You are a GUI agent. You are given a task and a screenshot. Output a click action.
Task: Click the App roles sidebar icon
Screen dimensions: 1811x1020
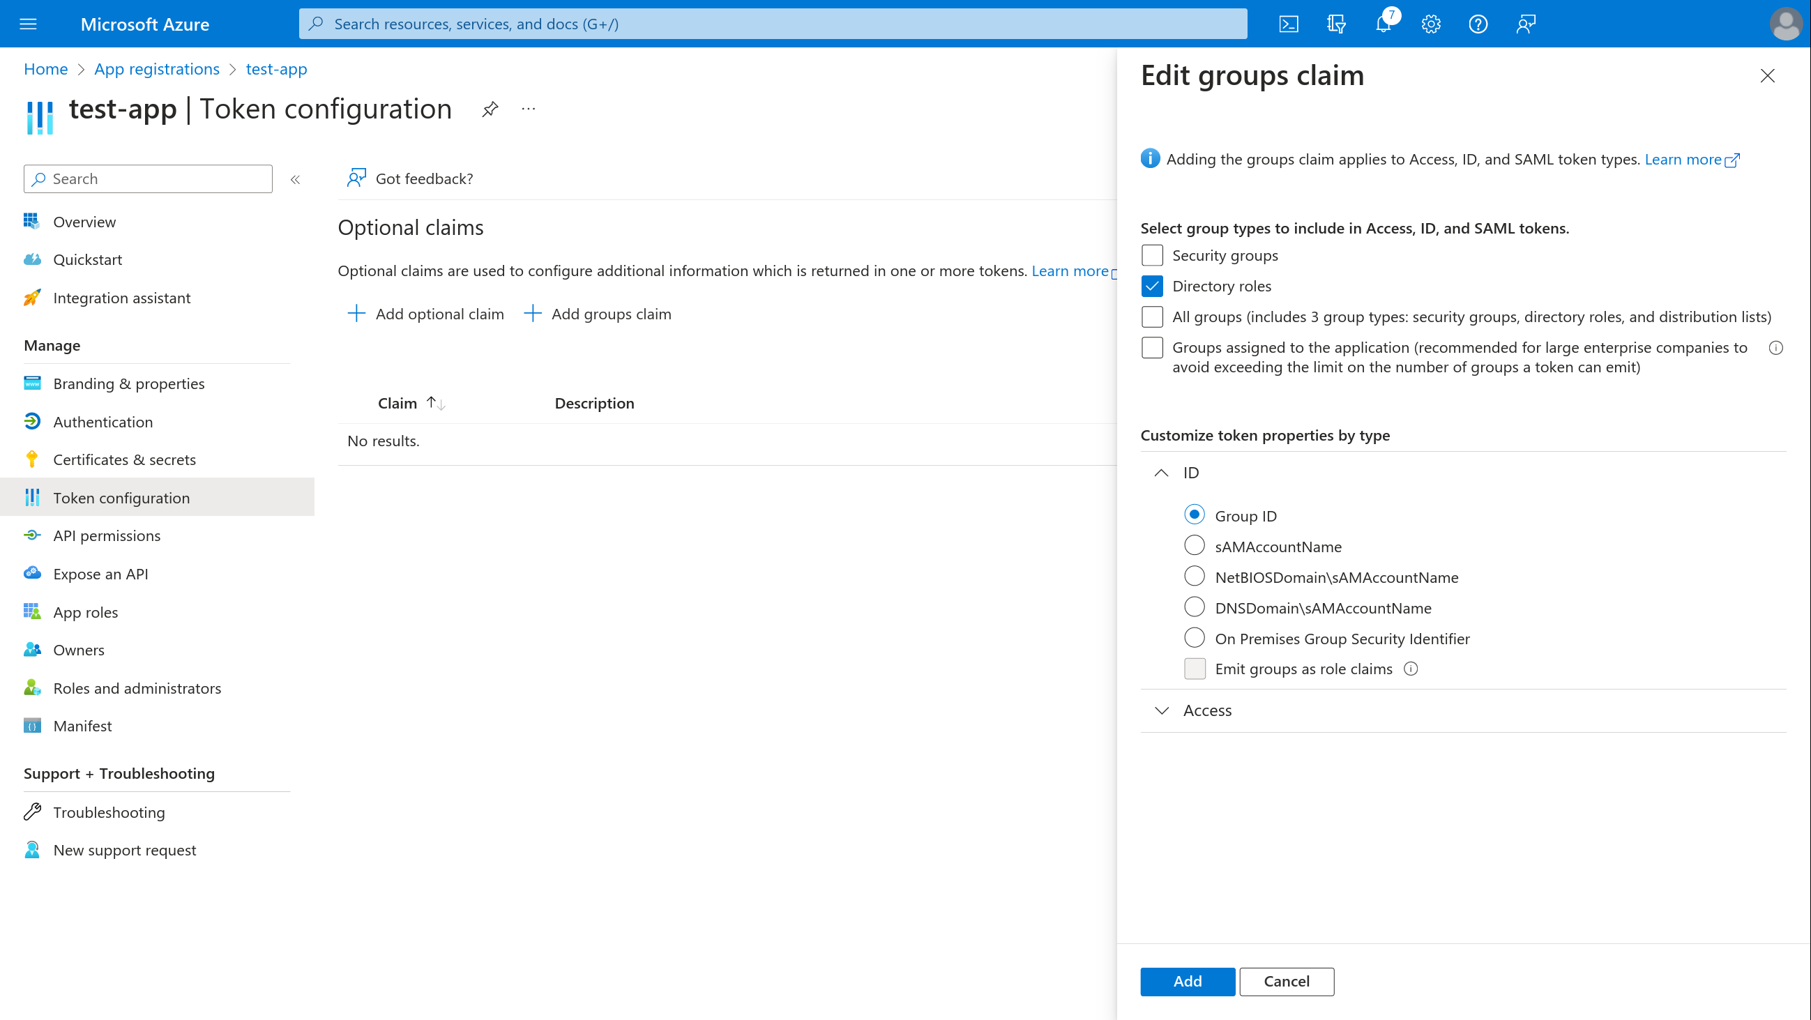[32, 611]
